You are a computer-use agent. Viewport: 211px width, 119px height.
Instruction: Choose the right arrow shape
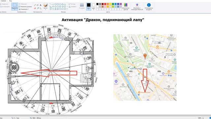pyautogui.click(x=60, y=7)
